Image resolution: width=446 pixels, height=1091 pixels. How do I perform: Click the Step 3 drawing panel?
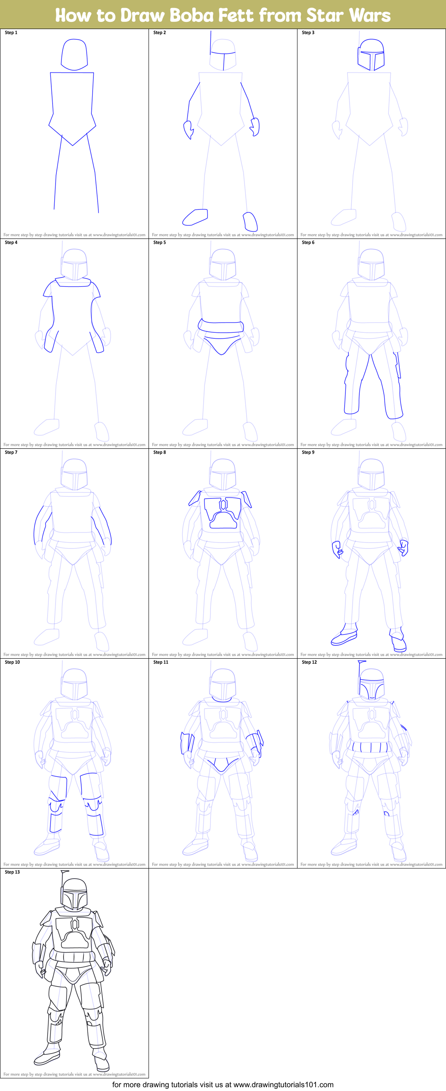point(372,133)
